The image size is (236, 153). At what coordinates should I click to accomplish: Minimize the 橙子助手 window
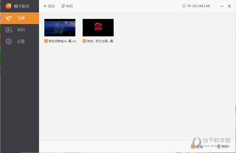[x=222, y=6]
